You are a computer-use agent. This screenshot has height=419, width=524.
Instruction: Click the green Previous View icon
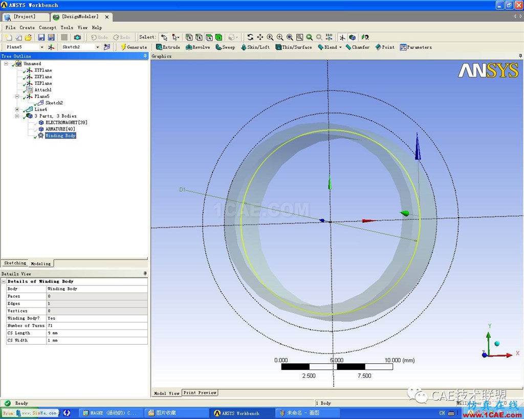[310, 37]
